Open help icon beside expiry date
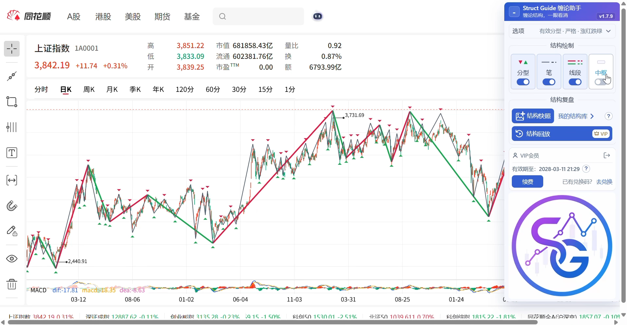The width and height of the screenshot is (627, 325). pos(586,169)
